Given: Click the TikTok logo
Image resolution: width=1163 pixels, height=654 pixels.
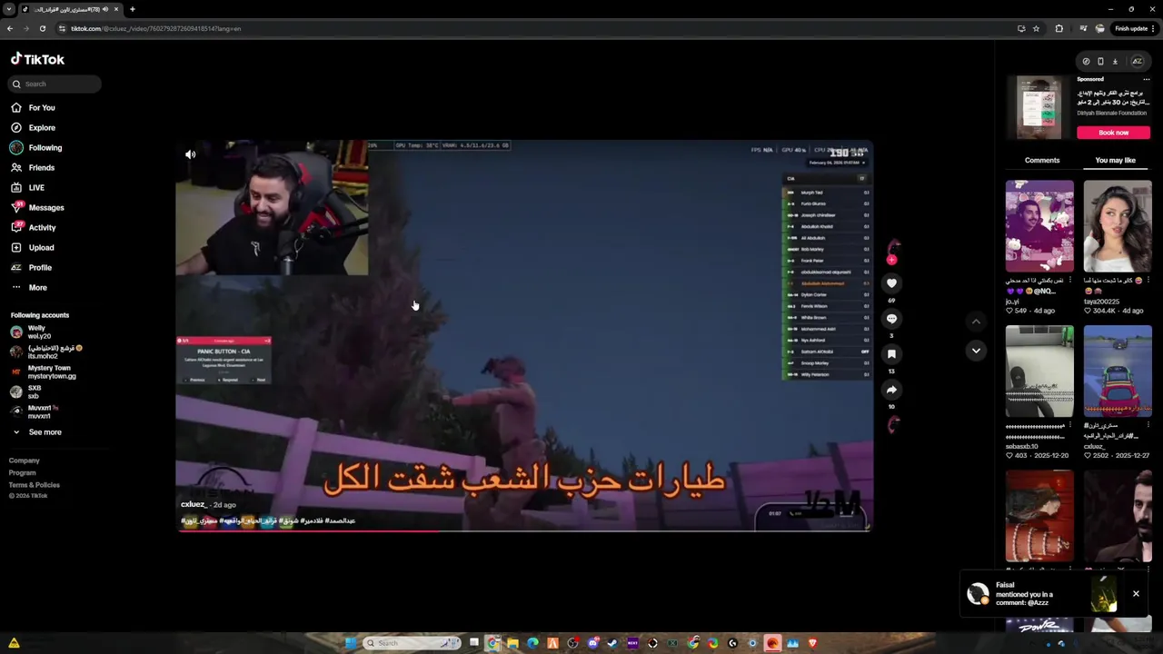Looking at the screenshot, I should pyautogui.click(x=37, y=59).
